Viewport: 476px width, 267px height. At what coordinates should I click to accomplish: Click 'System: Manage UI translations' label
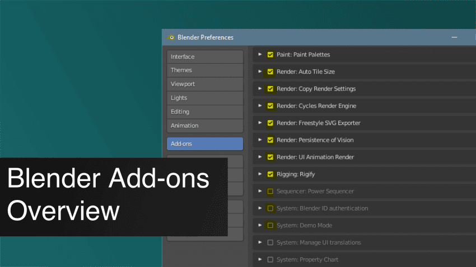click(x=319, y=242)
